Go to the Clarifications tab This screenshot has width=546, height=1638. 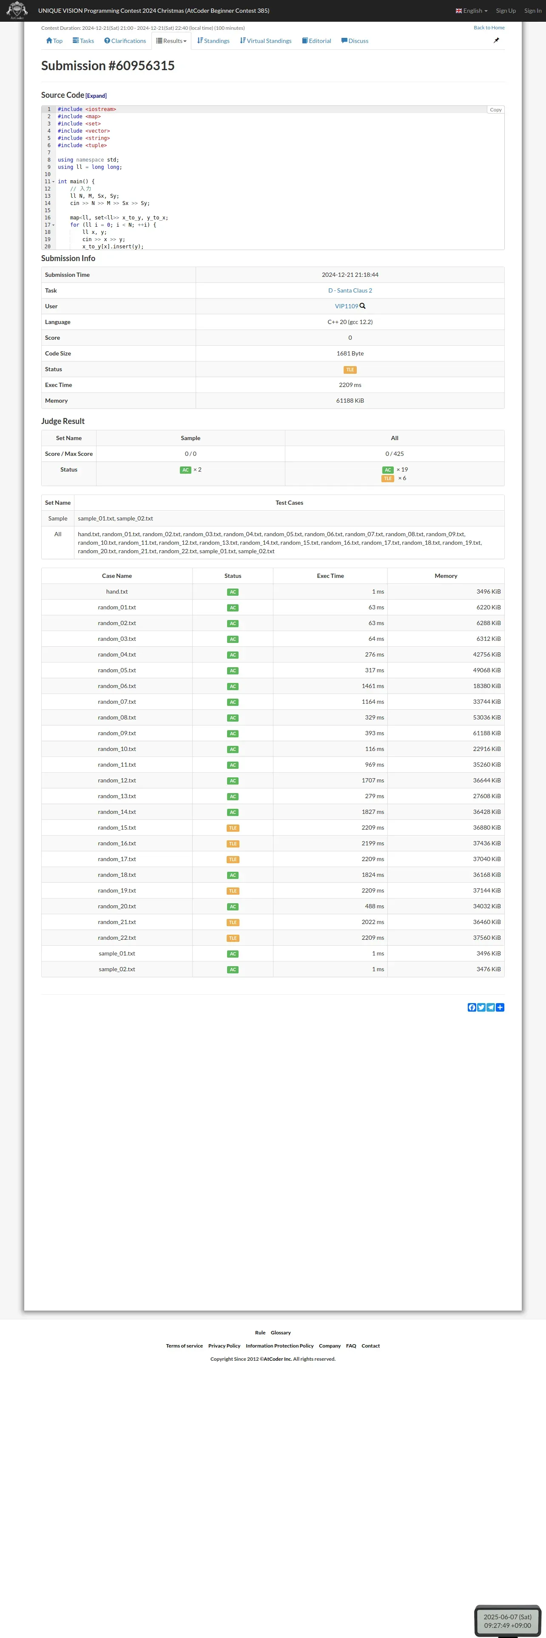click(125, 41)
